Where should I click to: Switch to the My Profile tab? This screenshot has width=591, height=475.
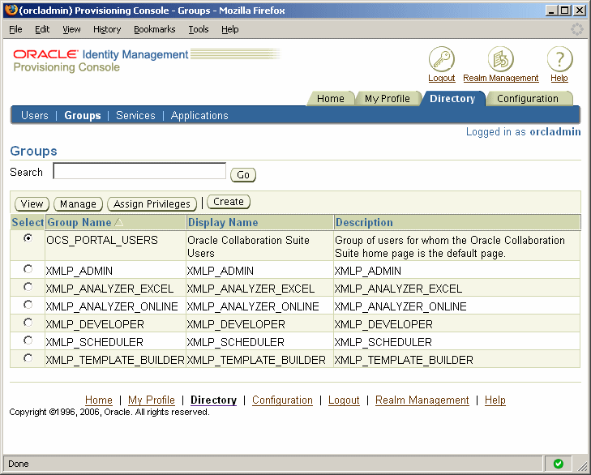[x=387, y=99]
